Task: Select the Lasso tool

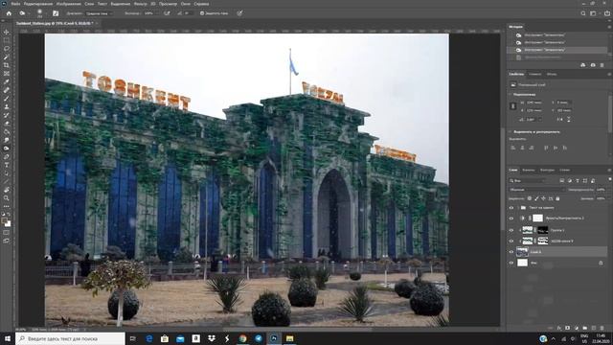Action: point(7,49)
